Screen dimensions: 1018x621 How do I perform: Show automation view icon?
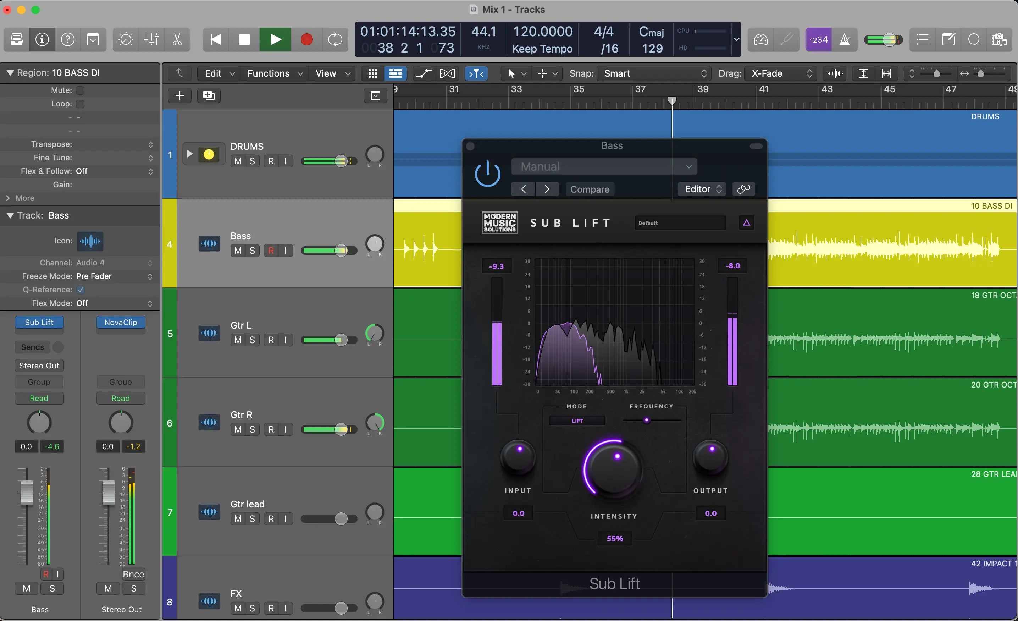point(423,73)
